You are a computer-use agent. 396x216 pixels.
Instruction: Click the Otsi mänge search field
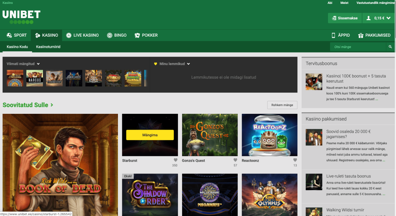click(x=358, y=47)
